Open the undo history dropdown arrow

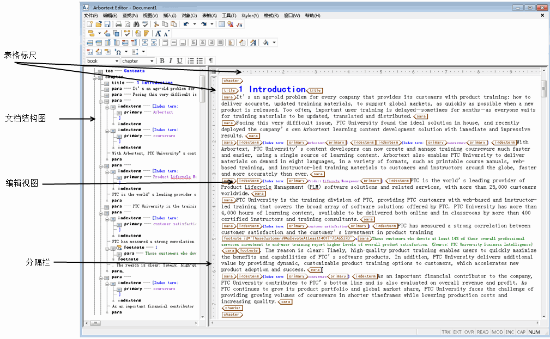pos(194,24)
